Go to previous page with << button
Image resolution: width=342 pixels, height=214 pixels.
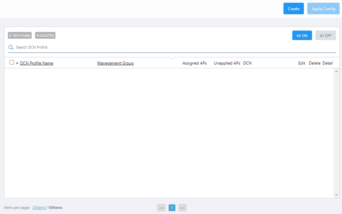click(161, 208)
